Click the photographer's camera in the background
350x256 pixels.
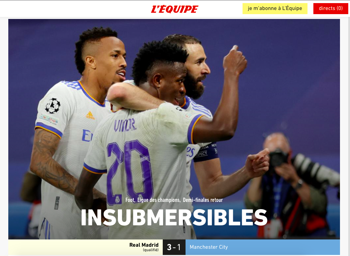278,158
